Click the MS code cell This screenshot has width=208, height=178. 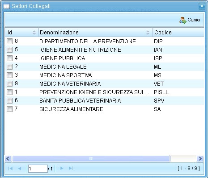(x=157, y=75)
